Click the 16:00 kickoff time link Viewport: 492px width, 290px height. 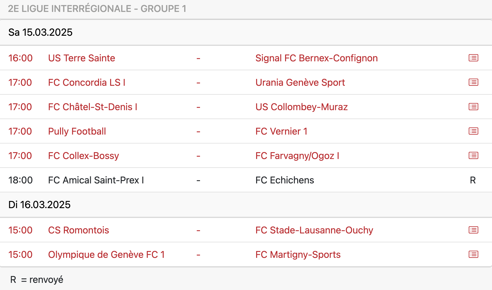(20, 58)
